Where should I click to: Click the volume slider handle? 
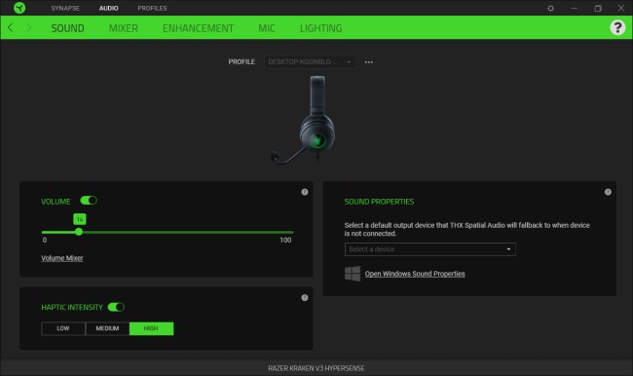(x=79, y=232)
